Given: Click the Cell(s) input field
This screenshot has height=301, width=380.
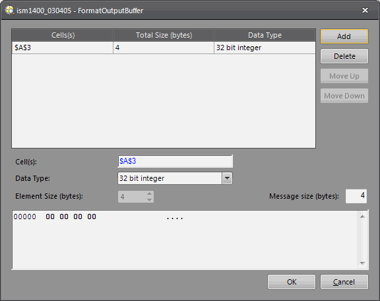Looking at the screenshot, I should point(175,161).
